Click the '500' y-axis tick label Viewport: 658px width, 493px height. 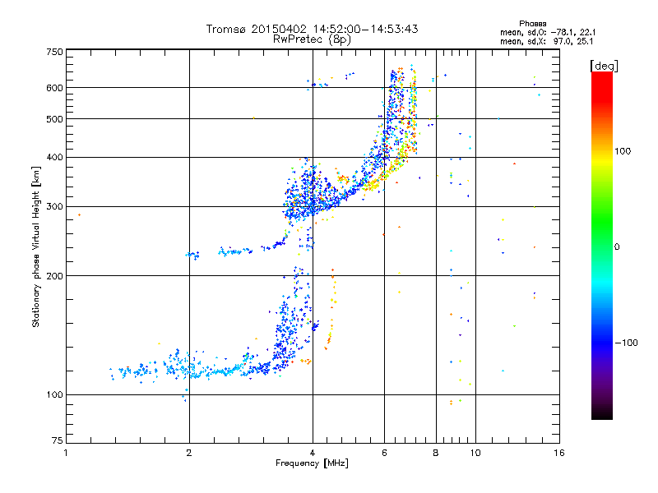tap(55, 119)
